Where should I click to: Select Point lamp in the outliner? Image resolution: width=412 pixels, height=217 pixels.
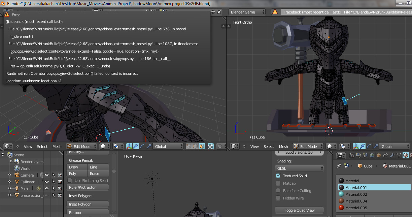pyautogui.click(x=25, y=188)
